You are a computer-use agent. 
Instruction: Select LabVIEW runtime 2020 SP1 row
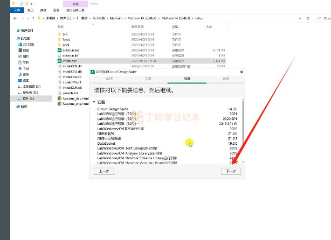pos(167,118)
